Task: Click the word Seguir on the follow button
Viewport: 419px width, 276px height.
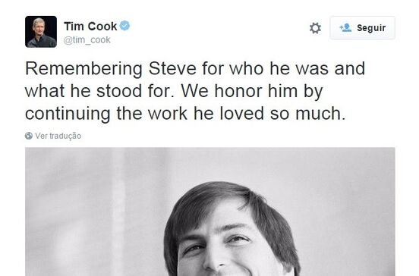Action: coord(371,28)
